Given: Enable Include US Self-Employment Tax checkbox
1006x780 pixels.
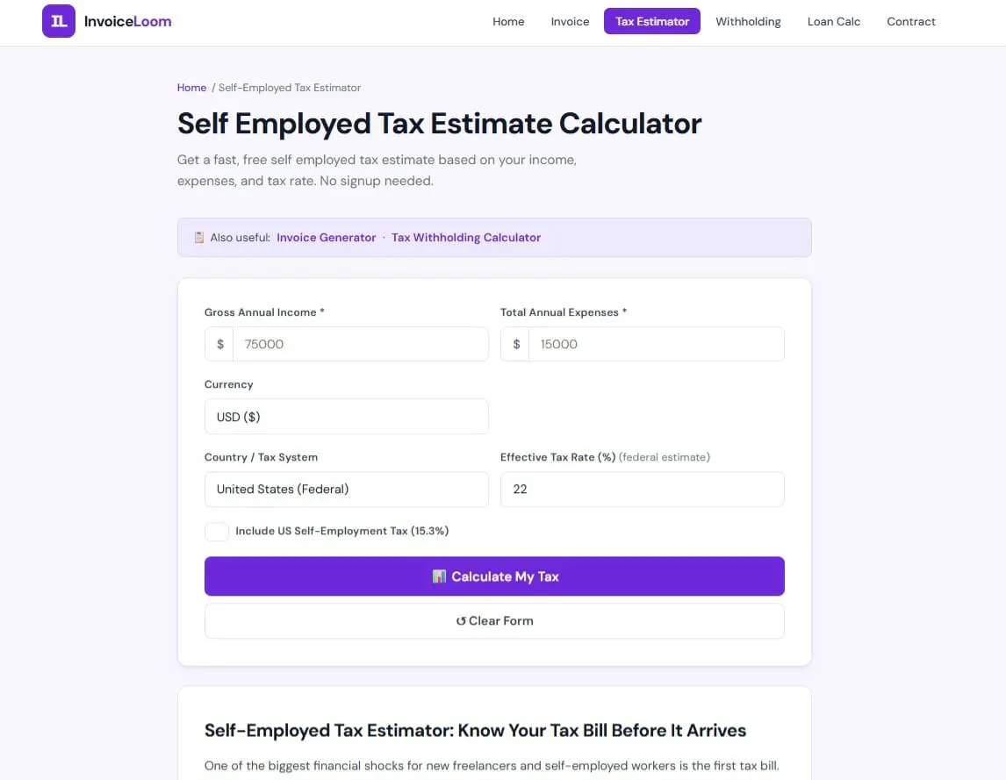Looking at the screenshot, I should click(217, 531).
